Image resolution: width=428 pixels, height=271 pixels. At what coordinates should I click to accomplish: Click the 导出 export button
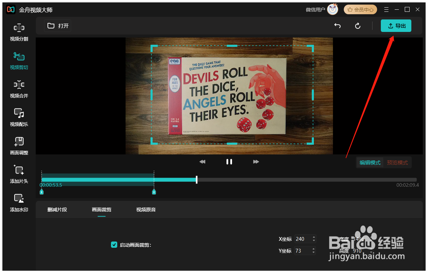pos(396,26)
